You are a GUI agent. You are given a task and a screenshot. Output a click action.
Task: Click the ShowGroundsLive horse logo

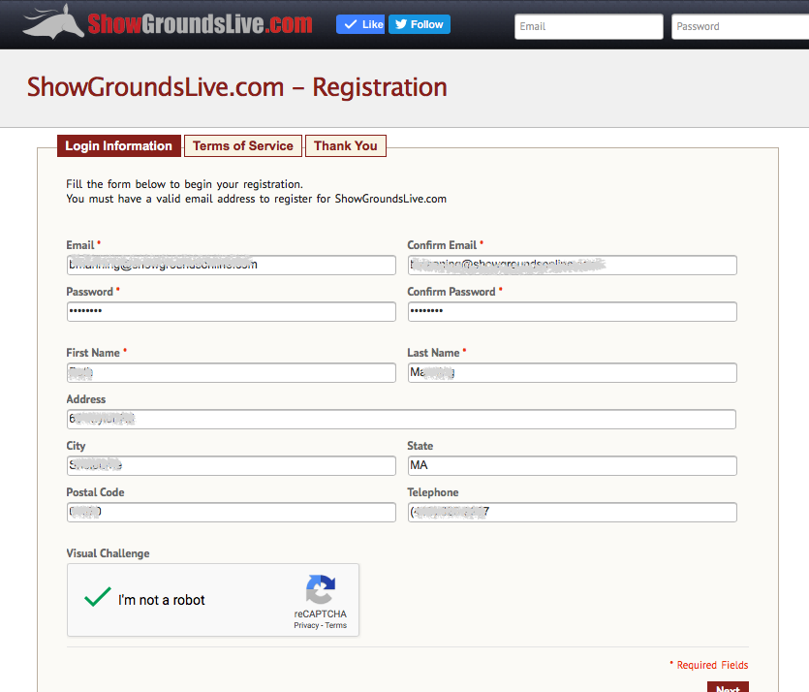(53, 21)
